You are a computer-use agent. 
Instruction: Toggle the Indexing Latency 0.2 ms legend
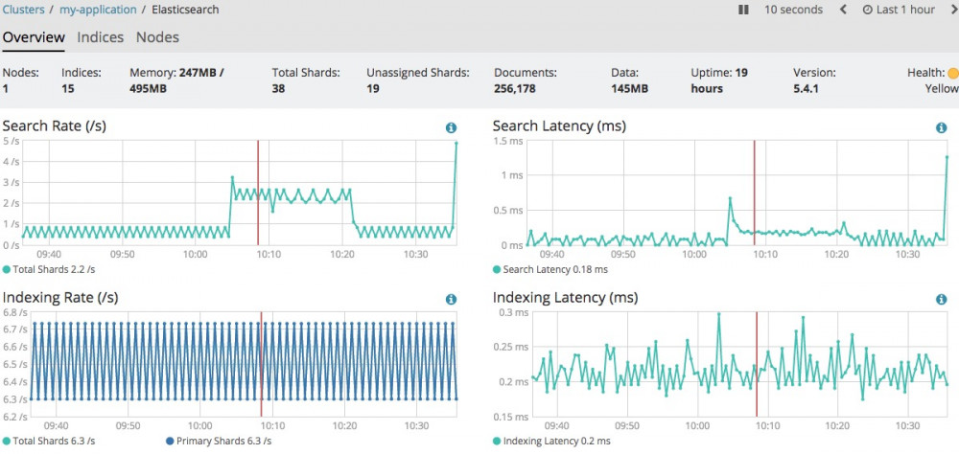(x=551, y=441)
